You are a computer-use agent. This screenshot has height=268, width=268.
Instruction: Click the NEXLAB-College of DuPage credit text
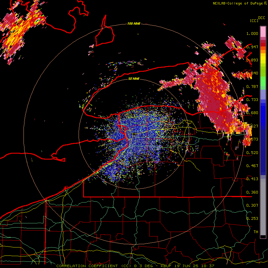(238, 3)
